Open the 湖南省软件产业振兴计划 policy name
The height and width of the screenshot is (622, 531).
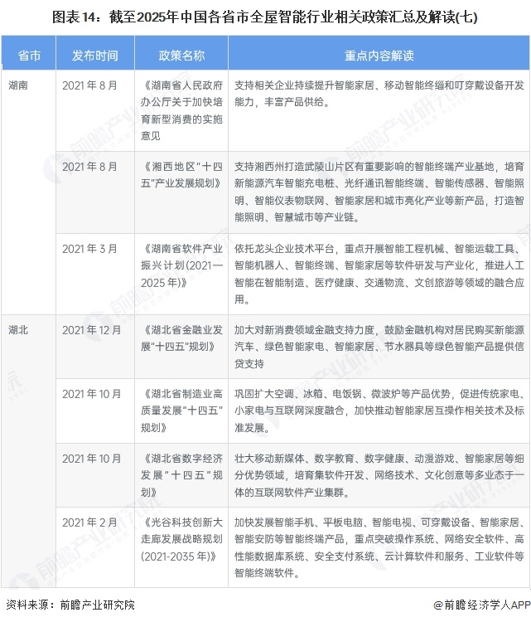click(x=181, y=265)
